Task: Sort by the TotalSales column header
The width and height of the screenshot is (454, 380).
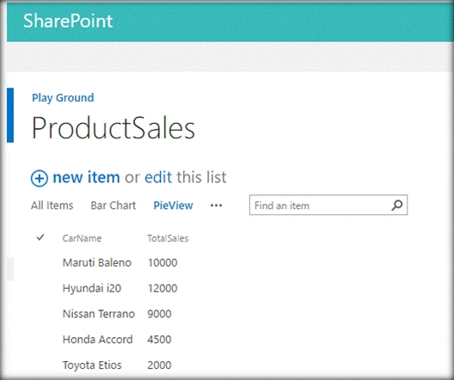Action: 168,238
